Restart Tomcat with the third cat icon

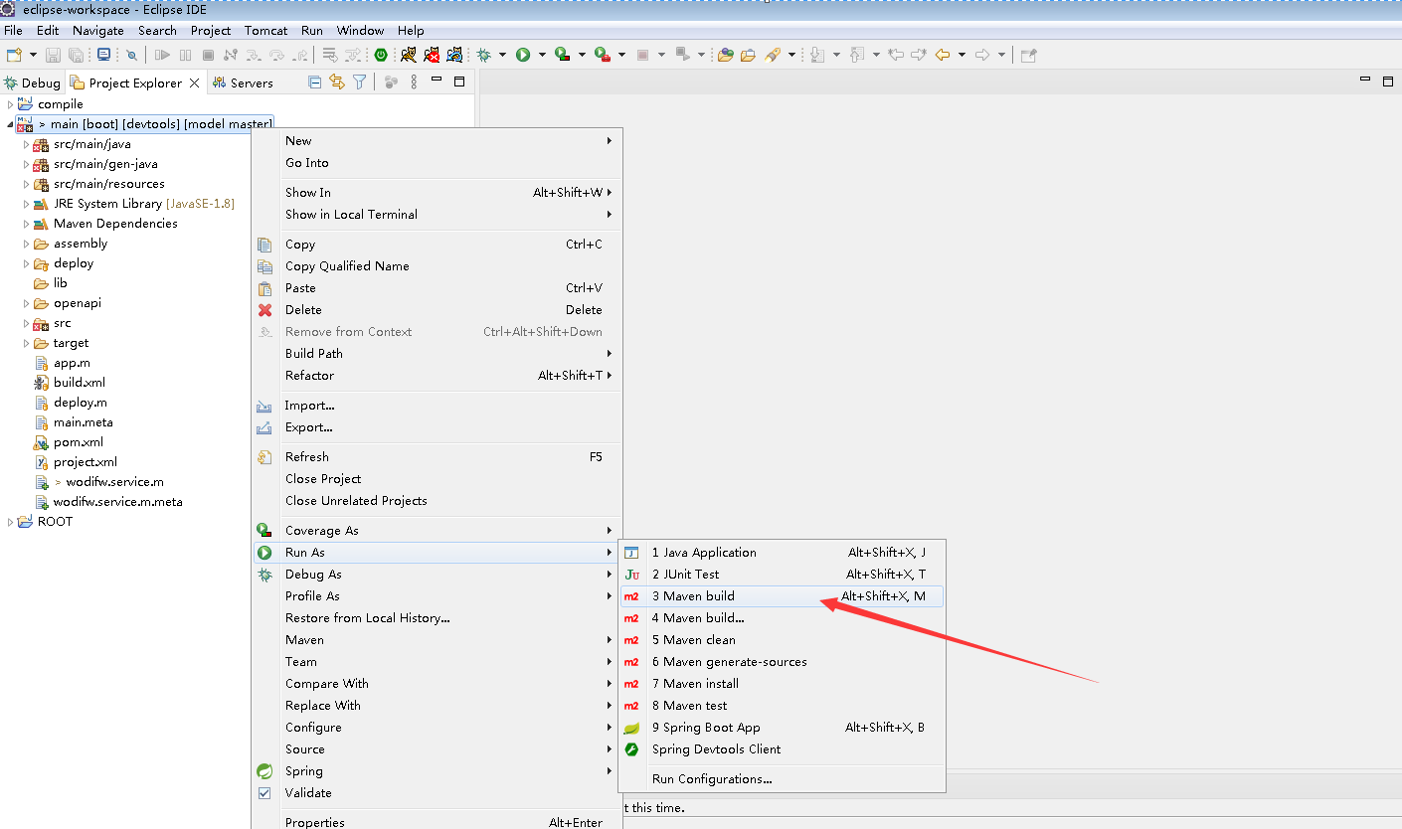click(x=454, y=55)
